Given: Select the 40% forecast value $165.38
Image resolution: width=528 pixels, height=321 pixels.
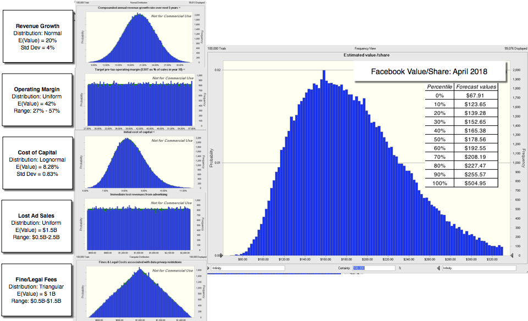Looking at the screenshot, I should [476, 131].
